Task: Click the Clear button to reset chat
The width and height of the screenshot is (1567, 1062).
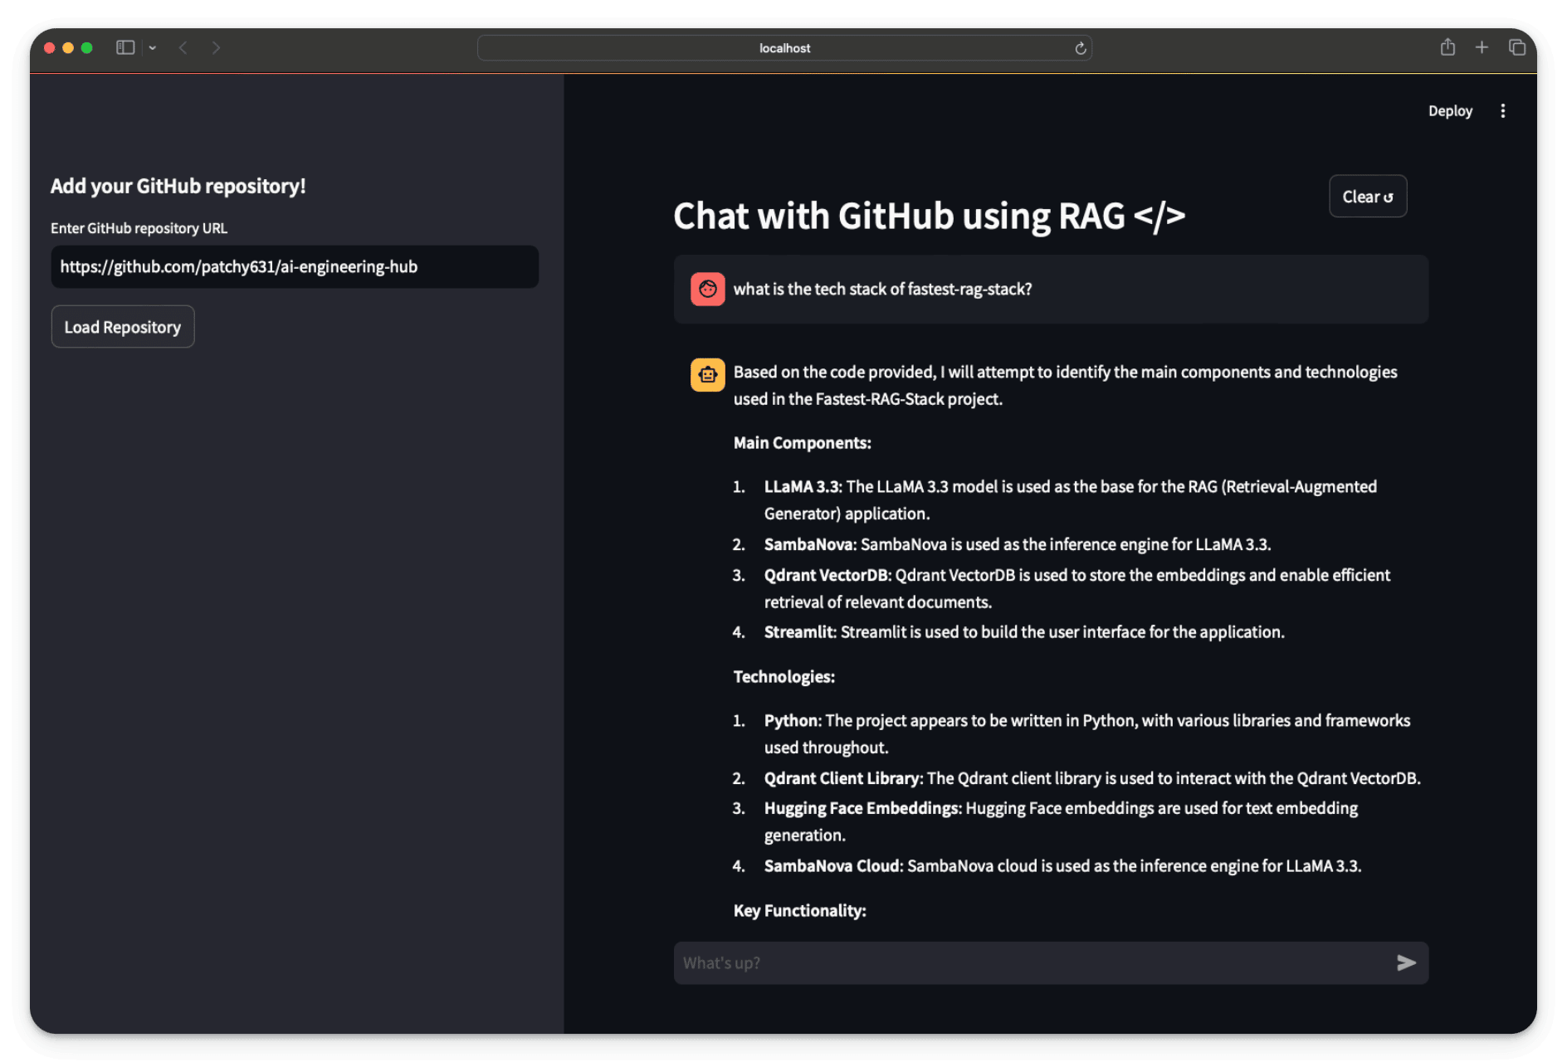Action: 1367,197
